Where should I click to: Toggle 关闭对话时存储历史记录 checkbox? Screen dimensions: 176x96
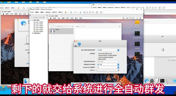[97, 54]
